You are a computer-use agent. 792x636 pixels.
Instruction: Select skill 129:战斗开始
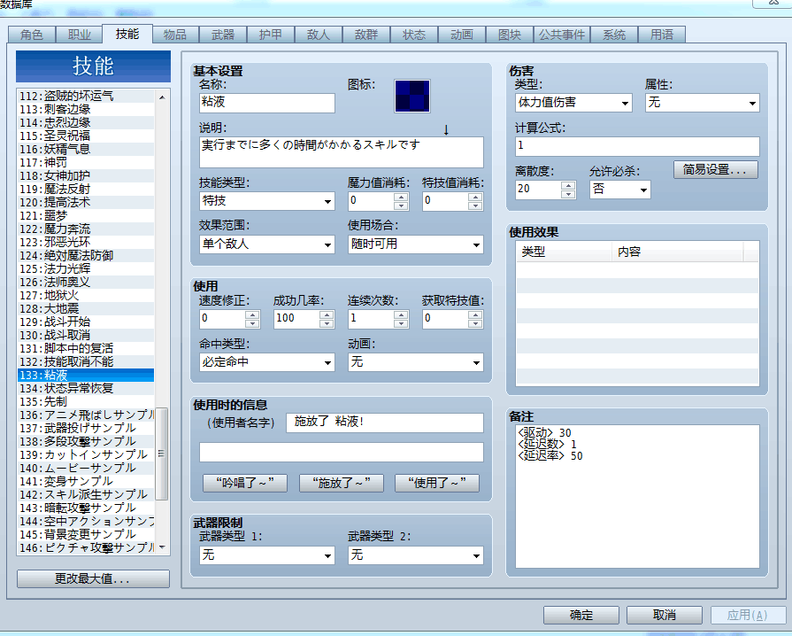(x=86, y=322)
